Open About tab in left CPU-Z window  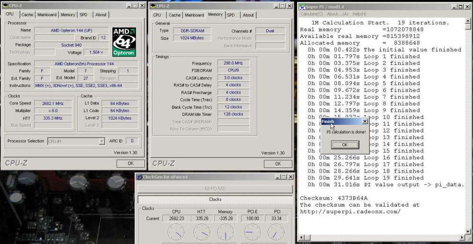101,15
